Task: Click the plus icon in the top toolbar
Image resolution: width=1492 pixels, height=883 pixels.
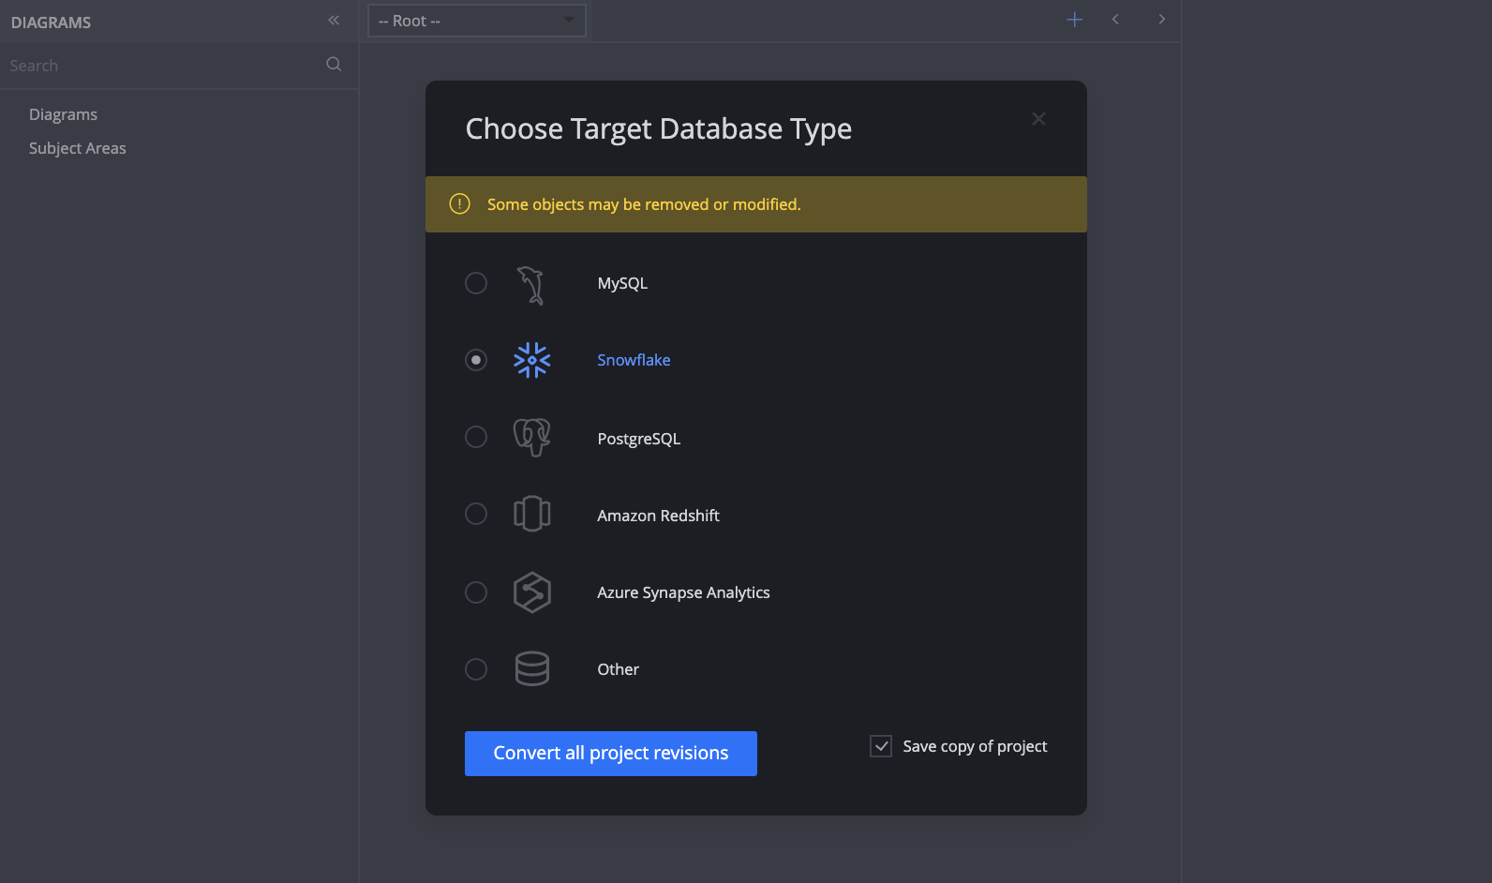Action: pos(1074,19)
